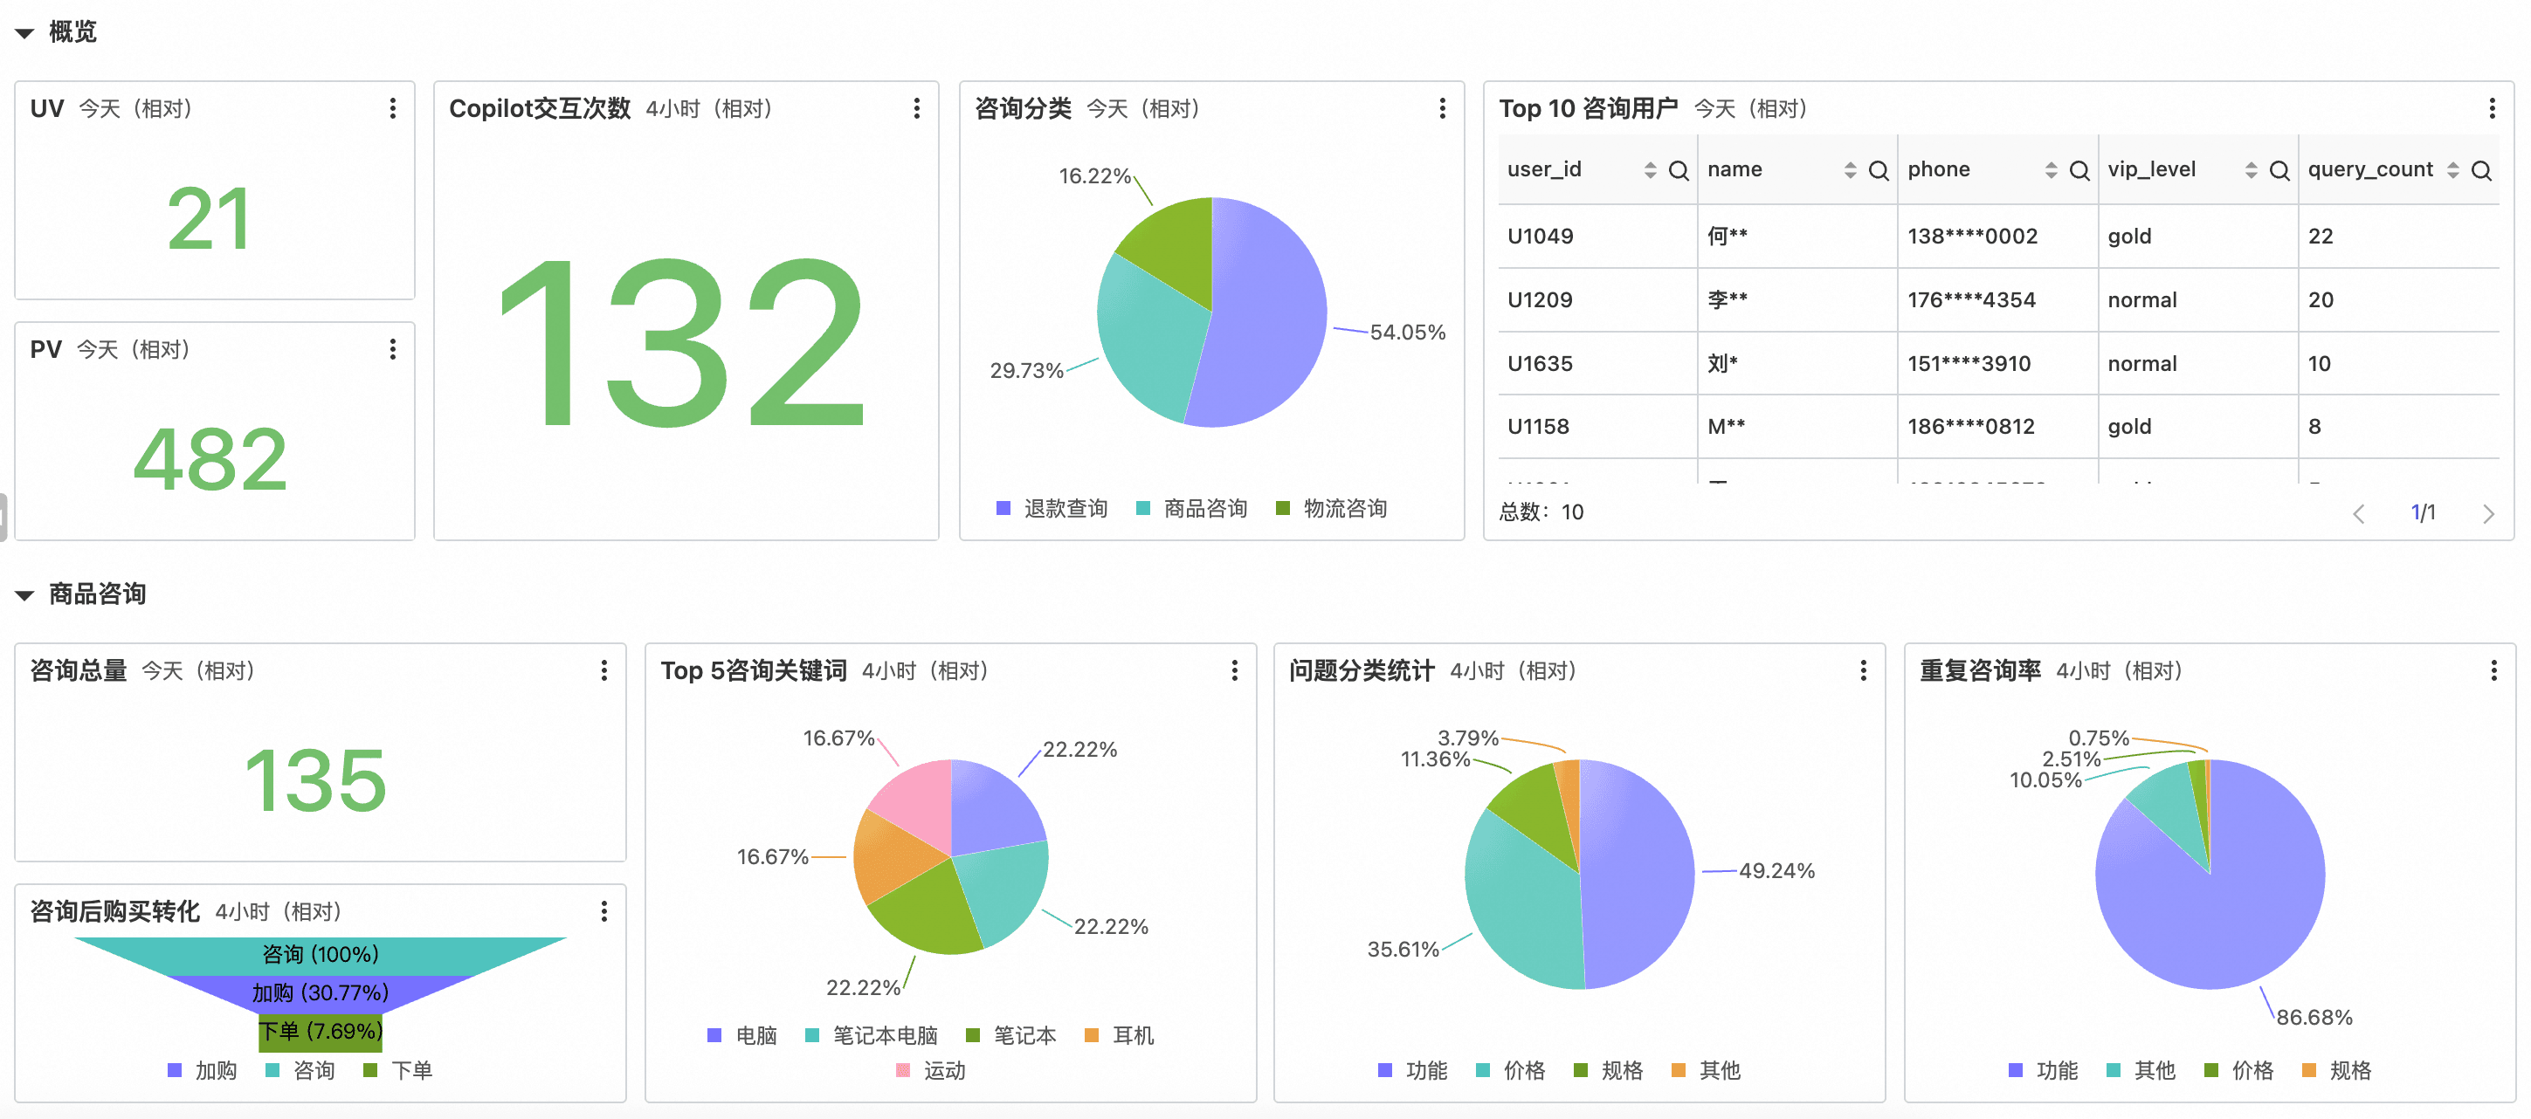Go to previous page of Top 10 table

(x=2358, y=513)
